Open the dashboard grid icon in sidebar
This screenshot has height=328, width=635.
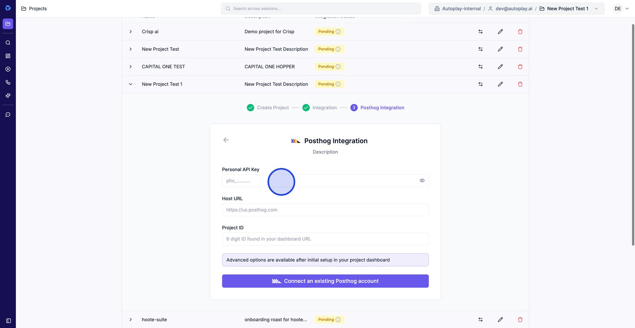8,56
